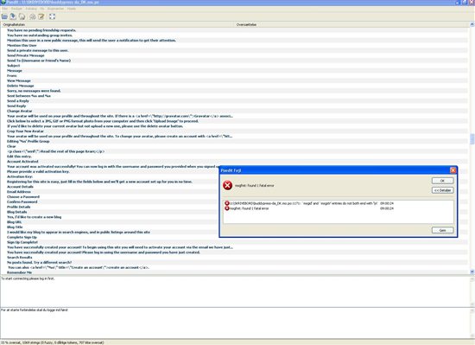Click in the translation text field at bottom

tap(235, 323)
